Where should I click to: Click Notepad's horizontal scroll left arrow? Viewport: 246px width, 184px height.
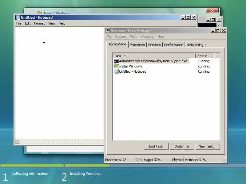[x=18, y=142]
